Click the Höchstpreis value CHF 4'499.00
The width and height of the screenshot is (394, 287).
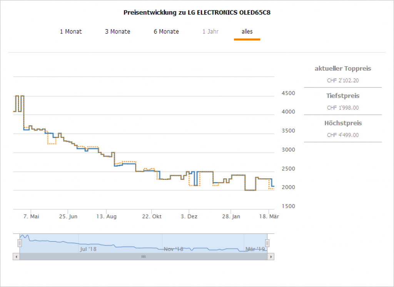click(343, 135)
